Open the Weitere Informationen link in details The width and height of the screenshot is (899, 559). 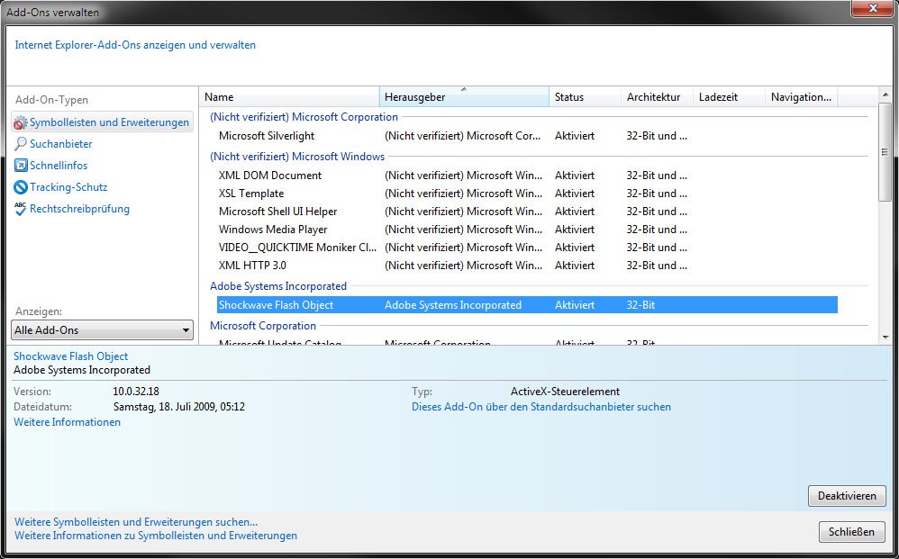click(x=68, y=422)
